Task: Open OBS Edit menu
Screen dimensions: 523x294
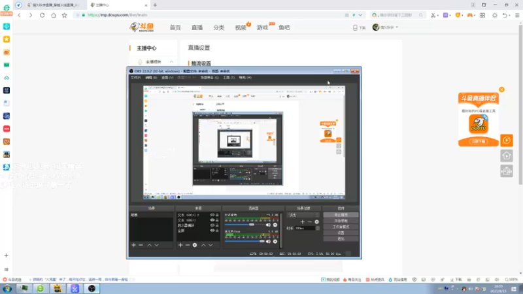Action: [x=151, y=77]
